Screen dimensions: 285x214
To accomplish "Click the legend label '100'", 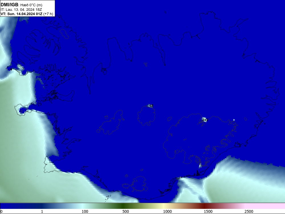I will pos(85,211).
